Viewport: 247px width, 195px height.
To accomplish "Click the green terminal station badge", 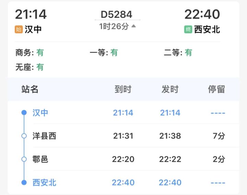I will click(188, 29).
